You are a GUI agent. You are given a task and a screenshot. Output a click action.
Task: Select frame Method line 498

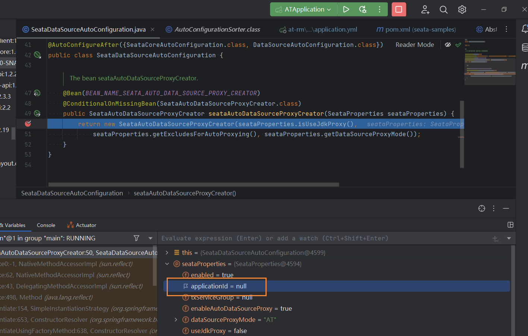79,297
